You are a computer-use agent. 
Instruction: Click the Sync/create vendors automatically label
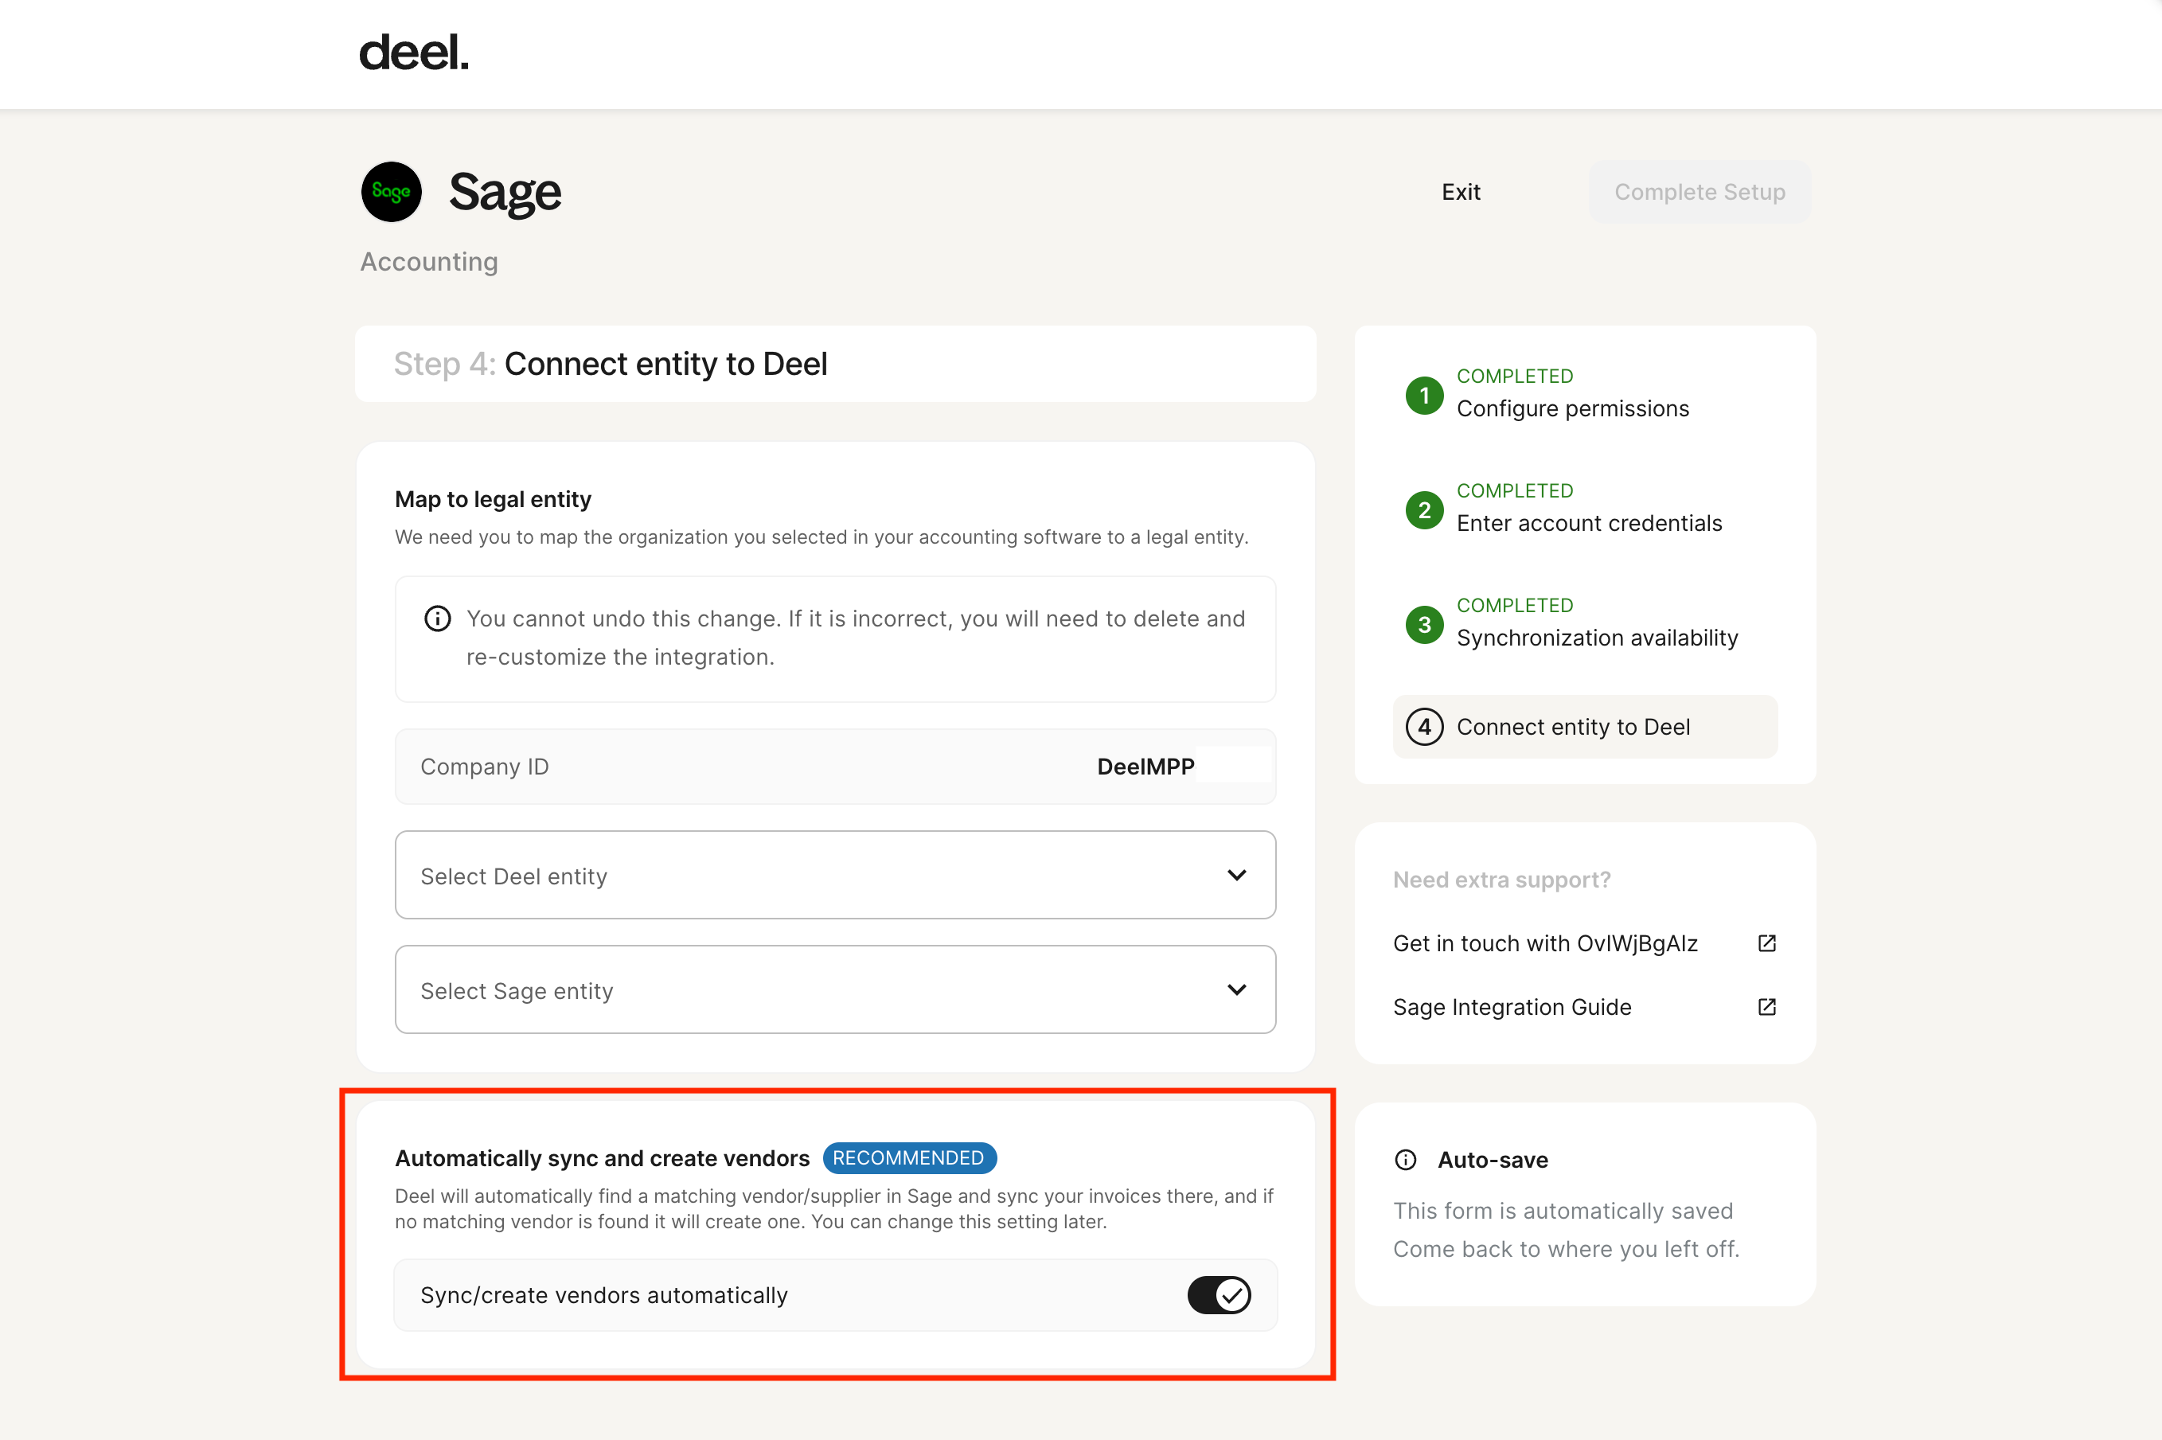(x=604, y=1296)
